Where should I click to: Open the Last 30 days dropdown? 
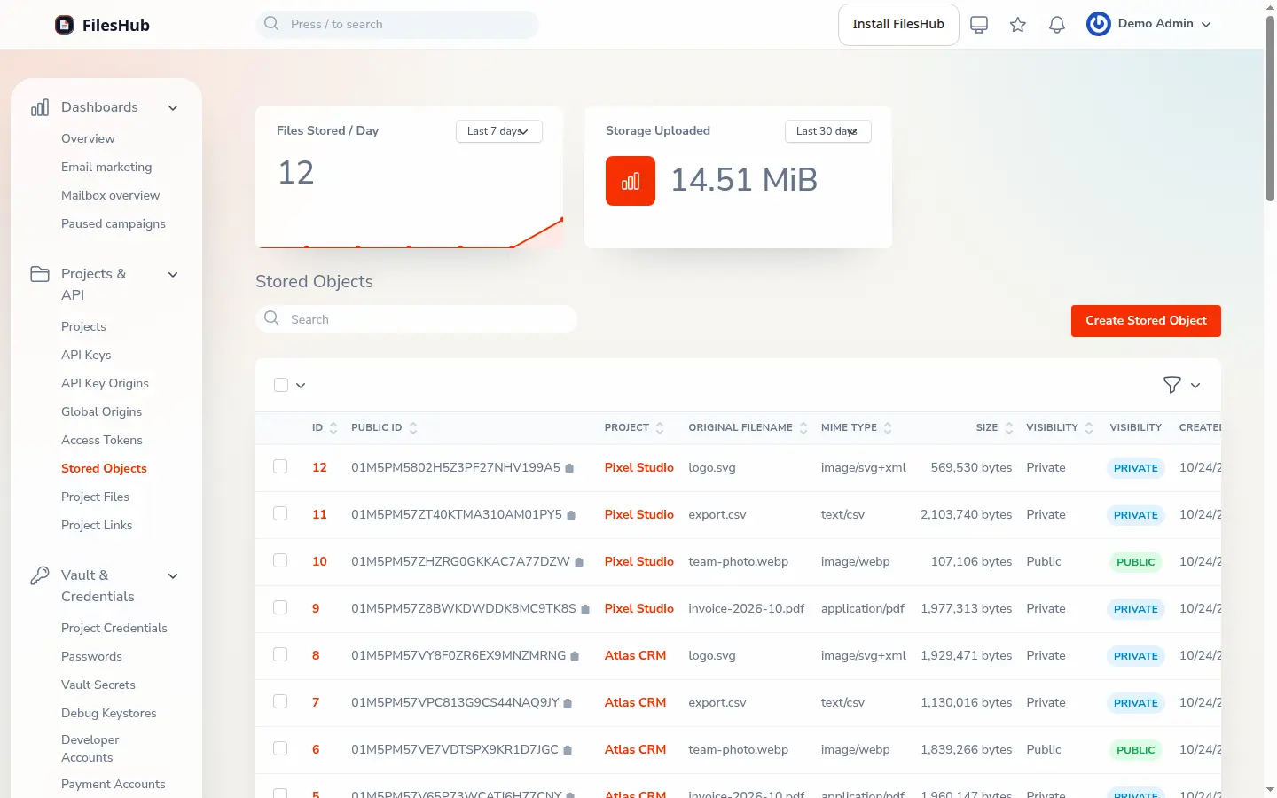click(828, 131)
